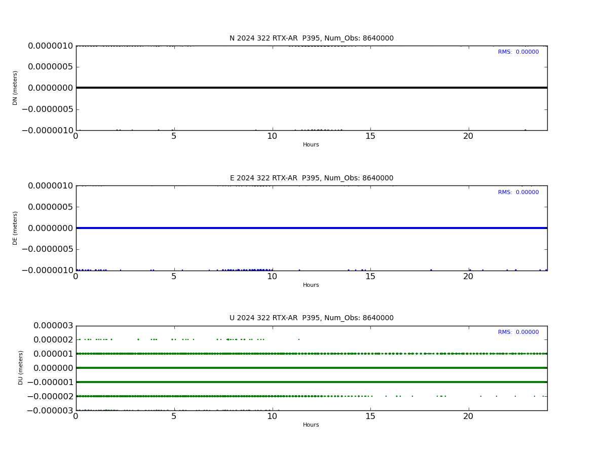Click the 15 hour tick under Up plot

370,416
